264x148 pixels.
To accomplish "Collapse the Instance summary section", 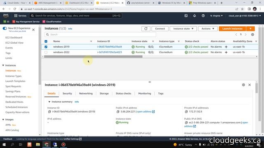I will pos(49,102).
